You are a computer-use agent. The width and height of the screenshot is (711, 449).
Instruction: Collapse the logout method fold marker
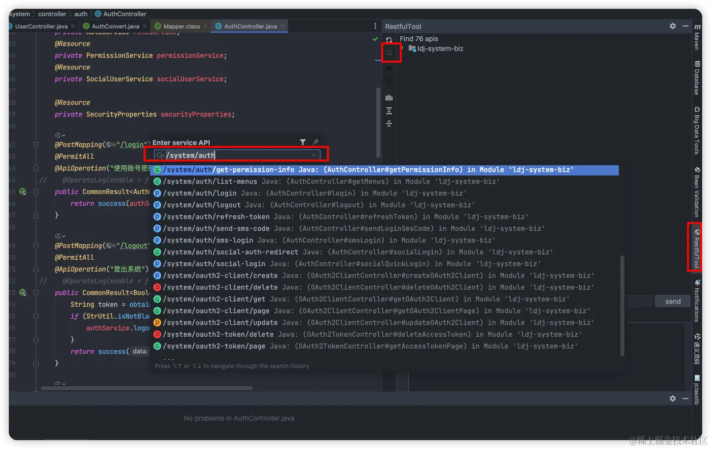pyautogui.click(x=36, y=293)
